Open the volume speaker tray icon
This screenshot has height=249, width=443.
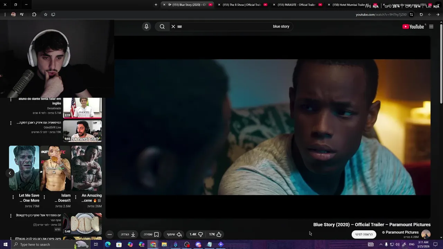(x=397, y=245)
